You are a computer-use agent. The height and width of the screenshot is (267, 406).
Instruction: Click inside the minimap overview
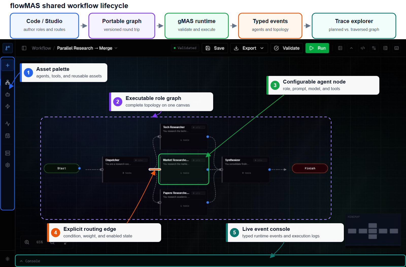coord(373,231)
